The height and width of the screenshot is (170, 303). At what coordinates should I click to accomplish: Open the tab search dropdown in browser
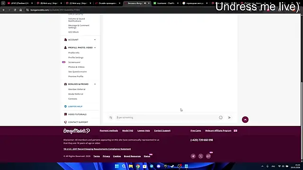(3, 3)
